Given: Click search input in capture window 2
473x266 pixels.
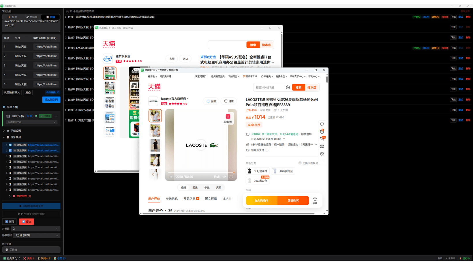Looking at the screenshot, I should point(269,87).
